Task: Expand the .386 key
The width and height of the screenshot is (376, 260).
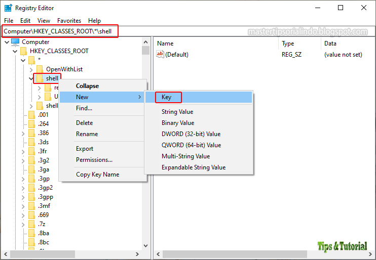Action: (x=23, y=134)
